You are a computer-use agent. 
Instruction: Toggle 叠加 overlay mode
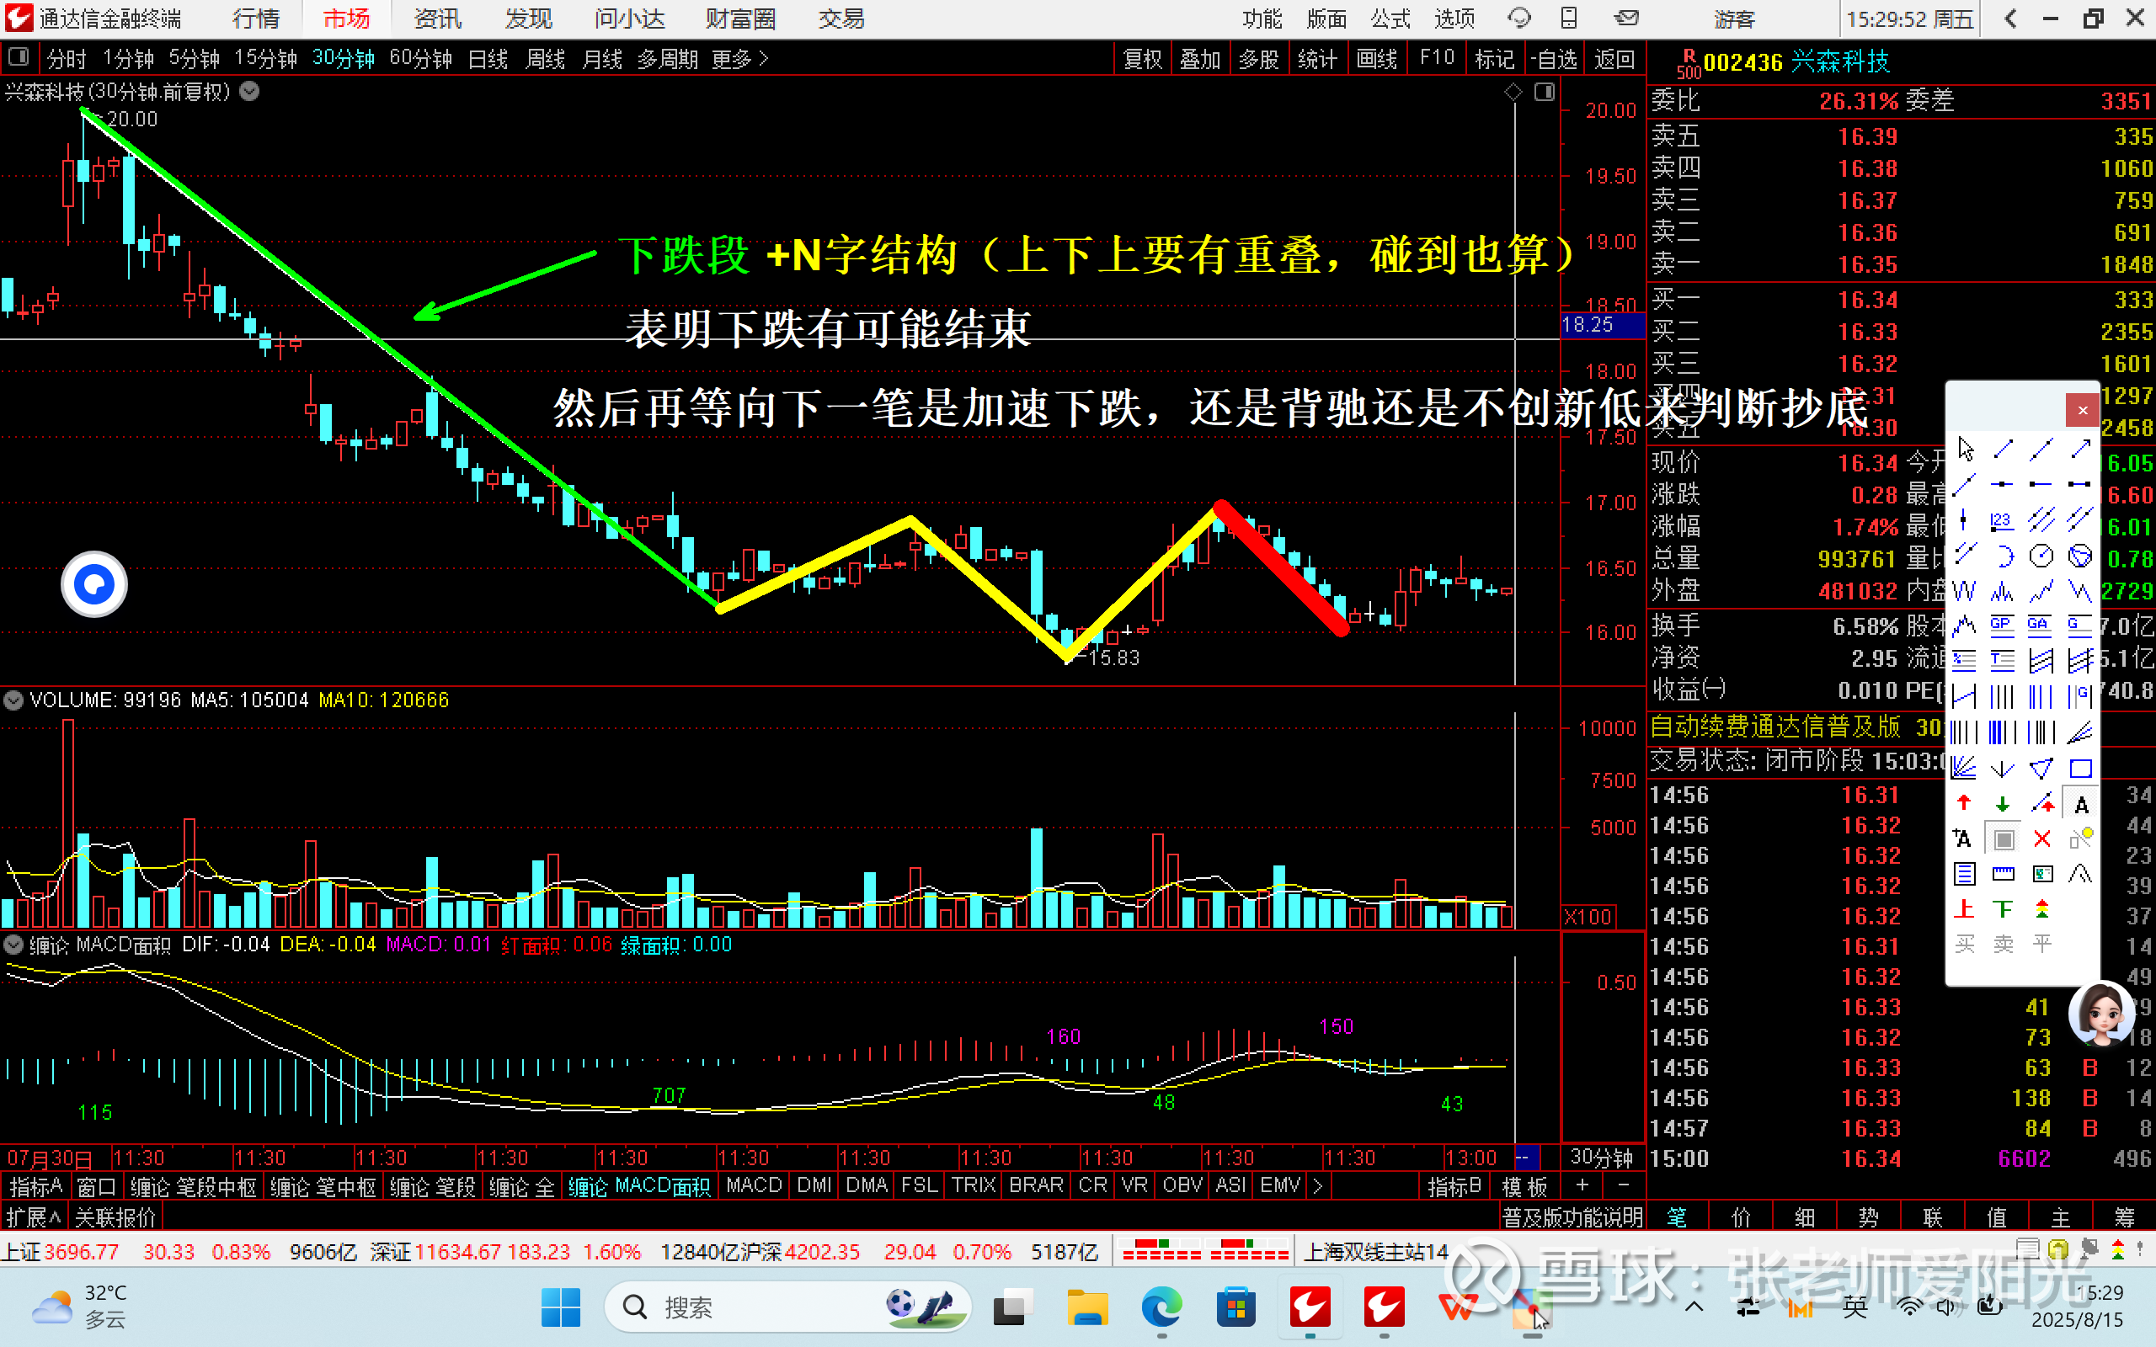click(x=1200, y=59)
